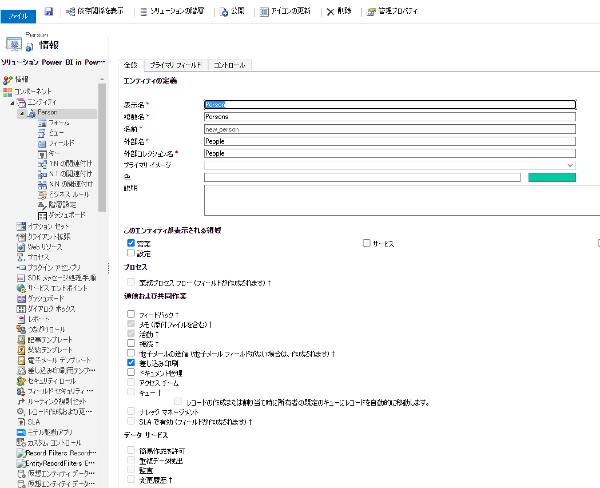This screenshot has height=488, width=600.
Task: Click the レポート icon in sidebar
Action: (21, 319)
